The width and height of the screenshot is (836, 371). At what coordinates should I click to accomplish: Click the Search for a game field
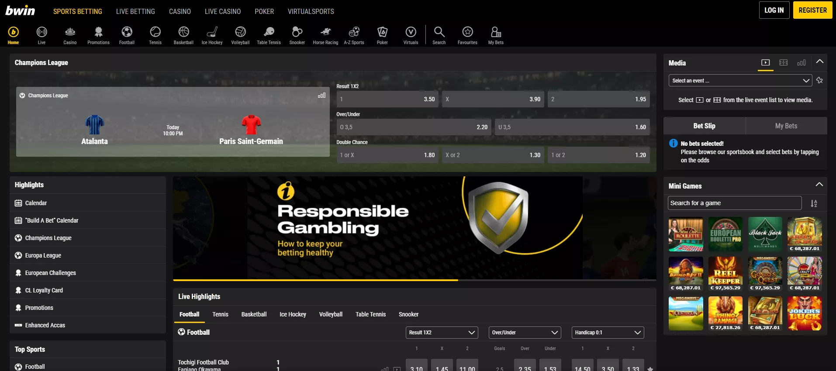click(735, 203)
